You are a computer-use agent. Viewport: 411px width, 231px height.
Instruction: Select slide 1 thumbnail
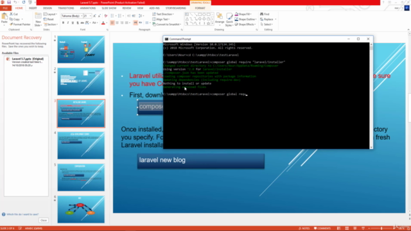pos(81,49)
